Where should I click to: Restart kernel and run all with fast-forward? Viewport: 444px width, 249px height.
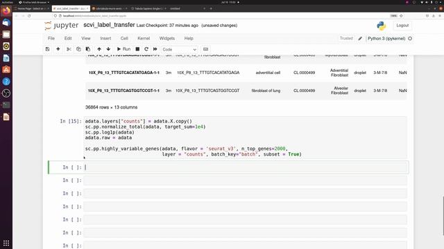(x=155, y=49)
